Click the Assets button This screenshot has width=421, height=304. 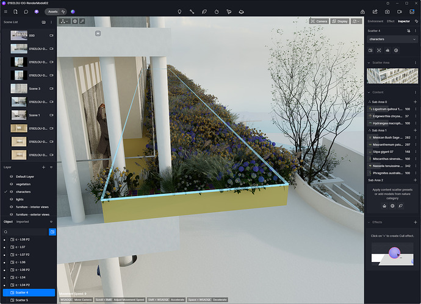coord(53,12)
